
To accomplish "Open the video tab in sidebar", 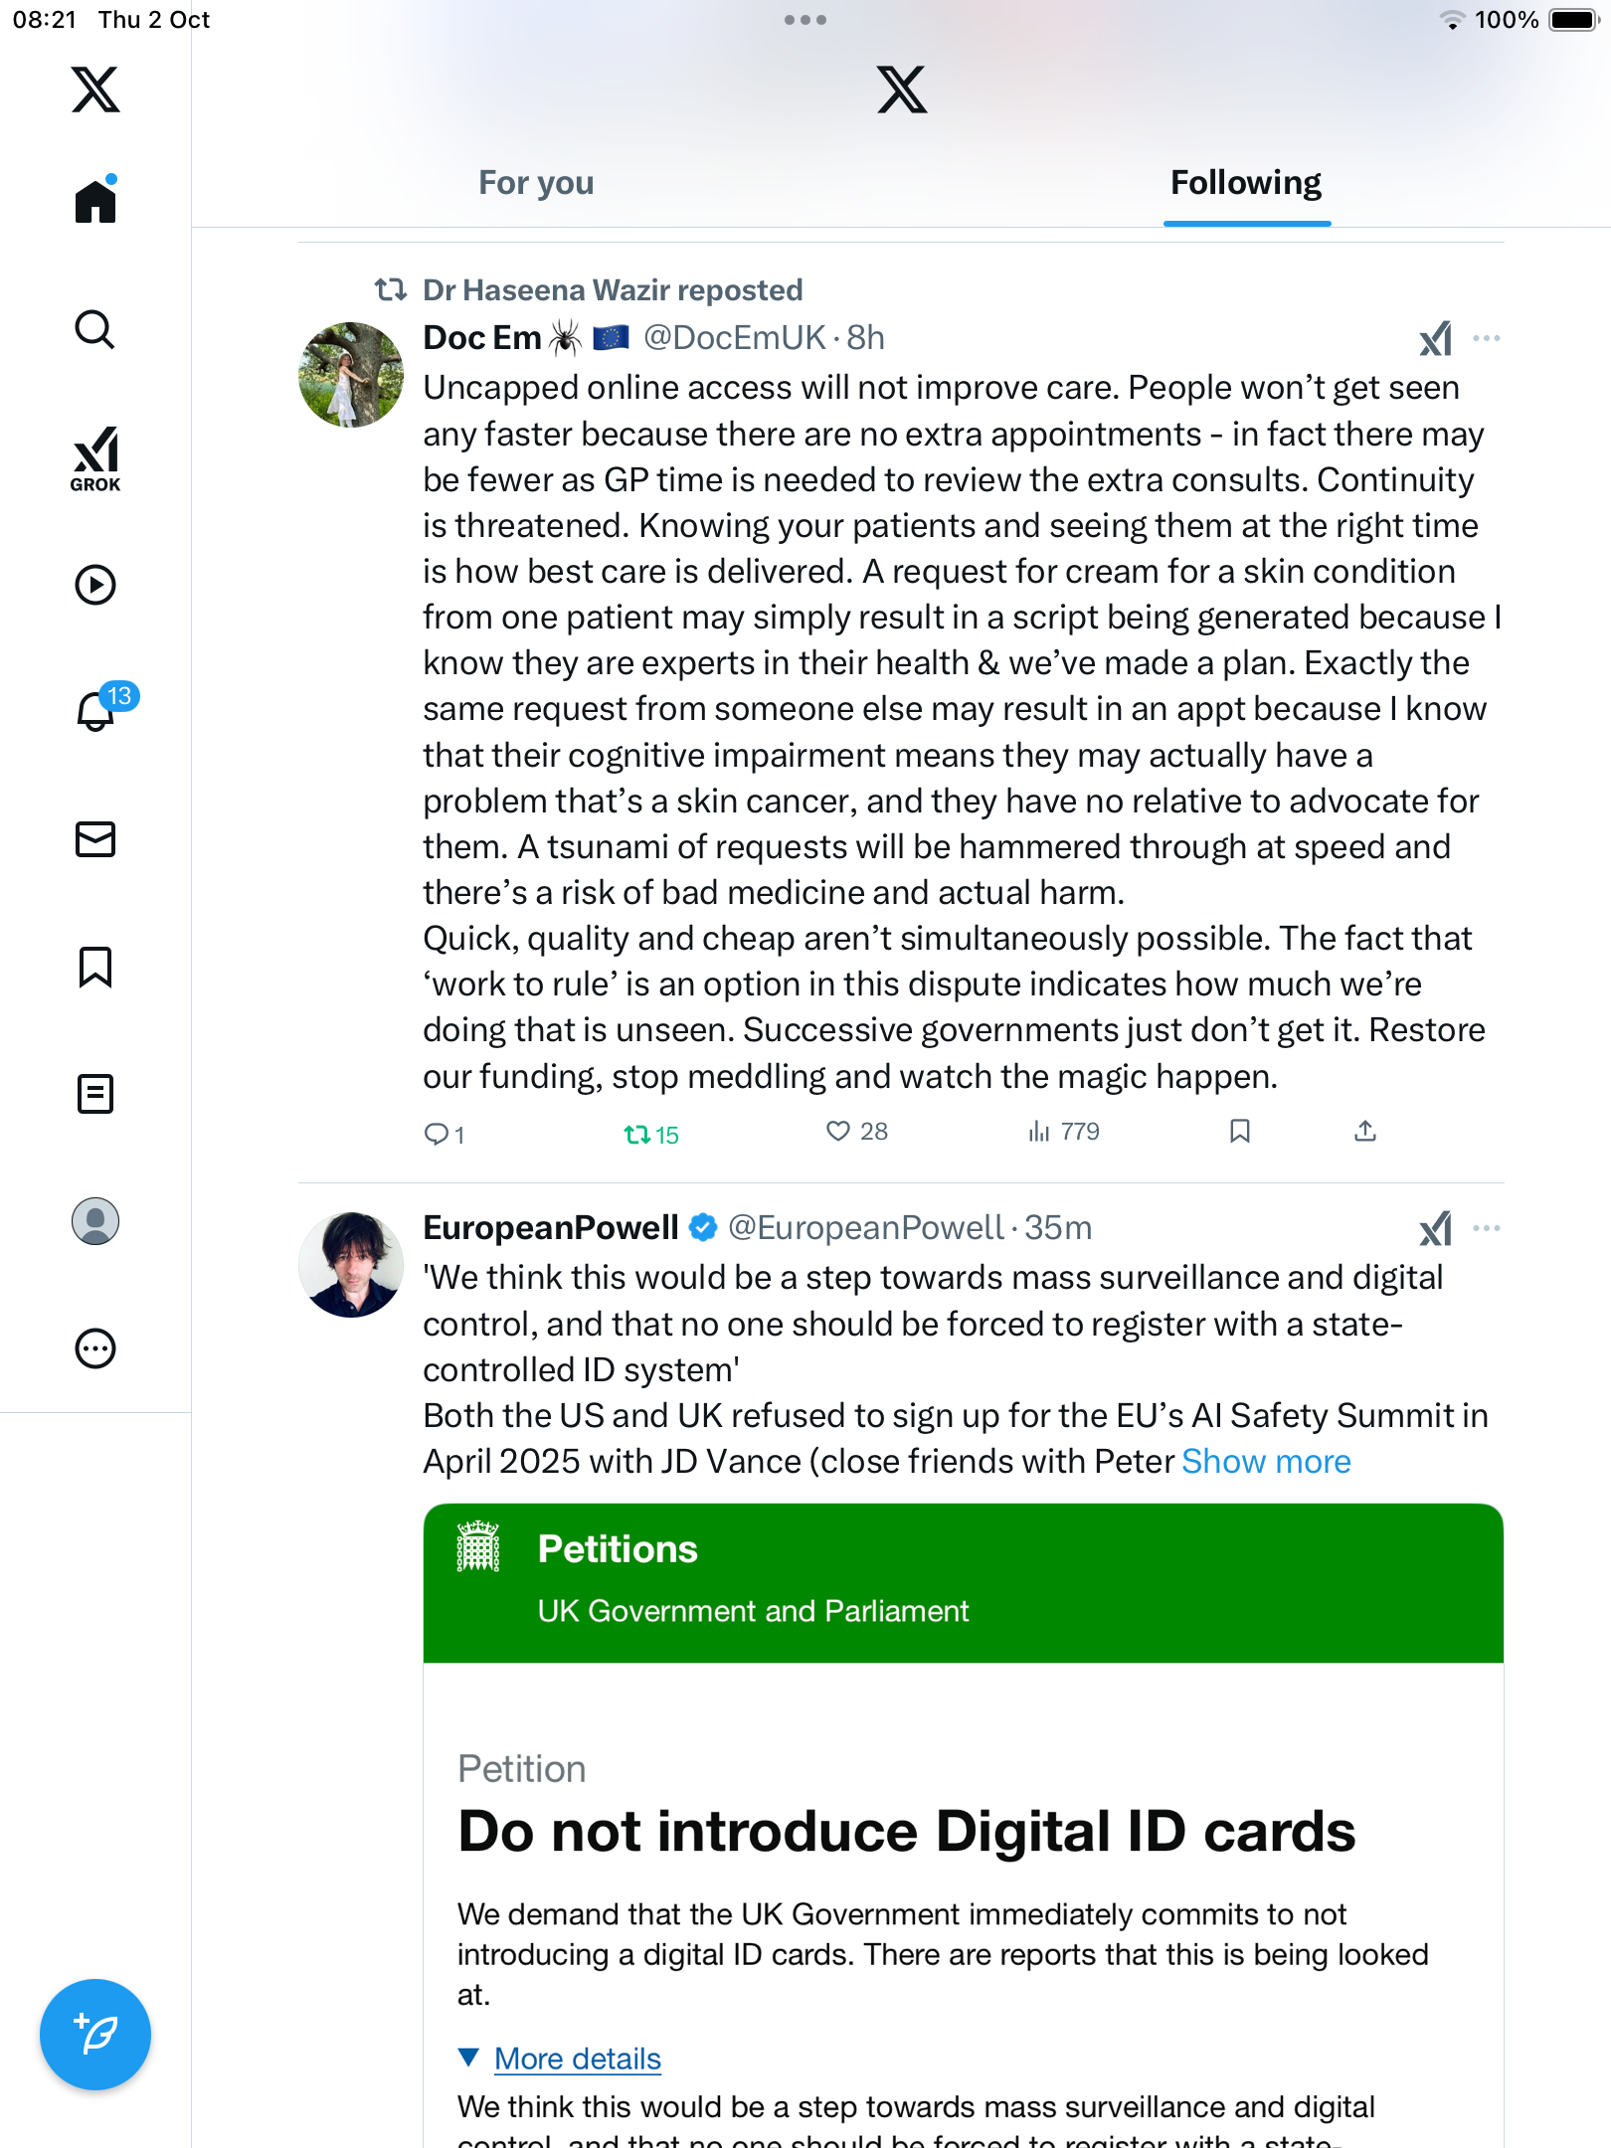I will click(x=95, y=585).
